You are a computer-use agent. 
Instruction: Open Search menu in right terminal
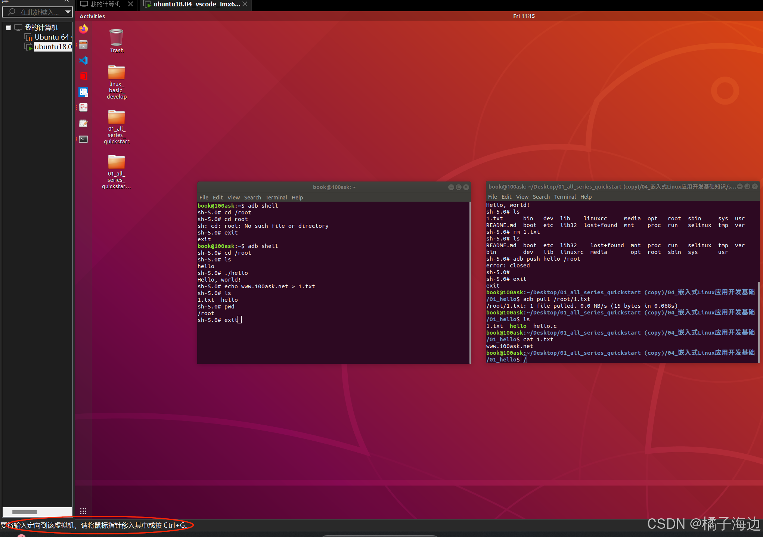[x=541, y=197]
